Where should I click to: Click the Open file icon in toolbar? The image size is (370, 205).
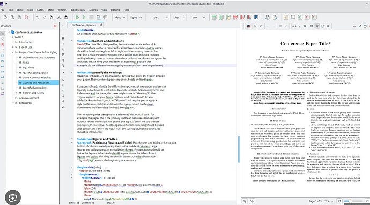pos(12,18)
